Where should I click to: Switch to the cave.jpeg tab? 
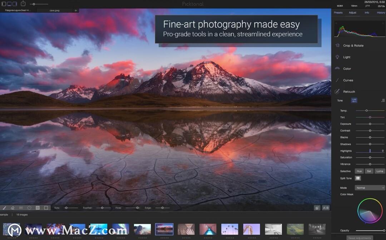point(54,11)
